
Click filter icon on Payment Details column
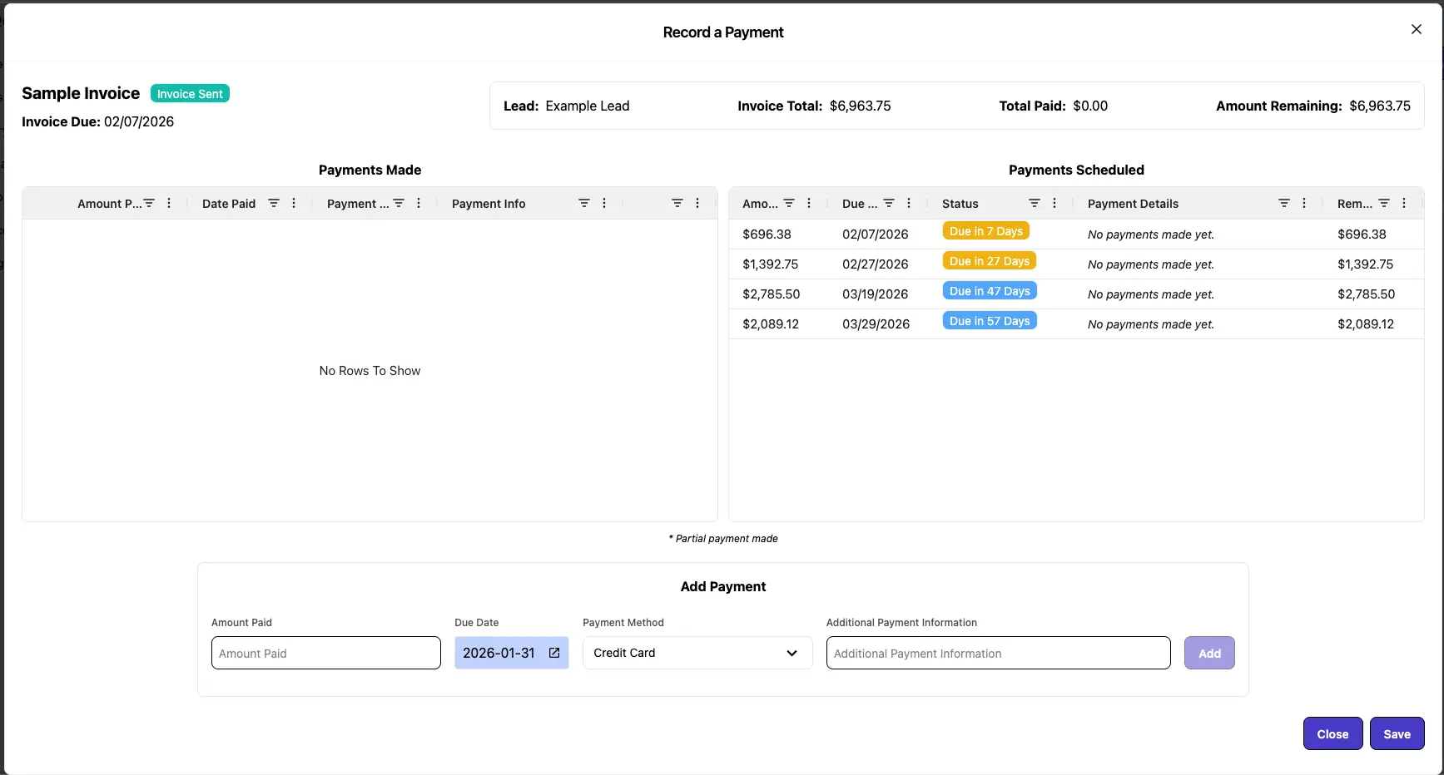[1284, 204]
